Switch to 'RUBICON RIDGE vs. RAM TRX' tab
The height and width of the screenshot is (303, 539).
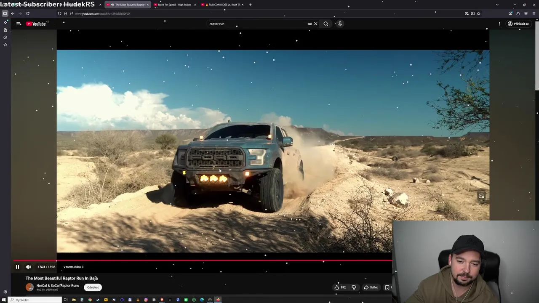(223, 5)
